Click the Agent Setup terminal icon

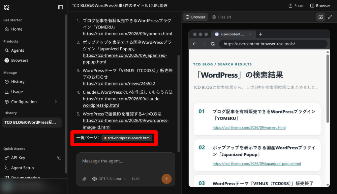tap(7, 168)
